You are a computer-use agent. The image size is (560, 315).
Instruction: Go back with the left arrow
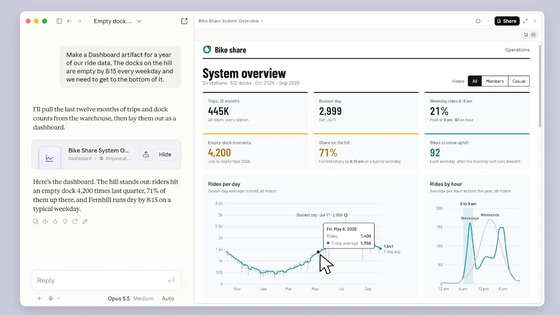[x=69, y=21]
